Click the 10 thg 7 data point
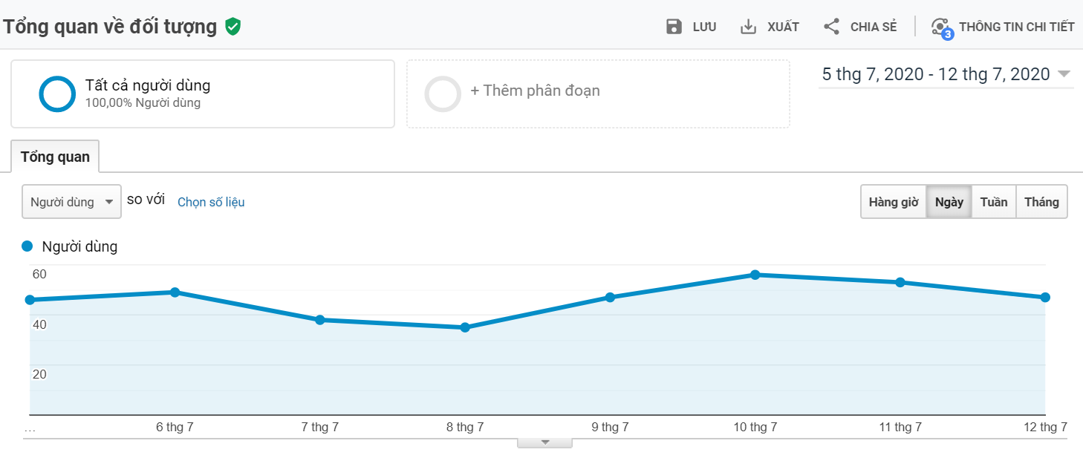This screenshot has width=1083, height=455. (755, 275)
